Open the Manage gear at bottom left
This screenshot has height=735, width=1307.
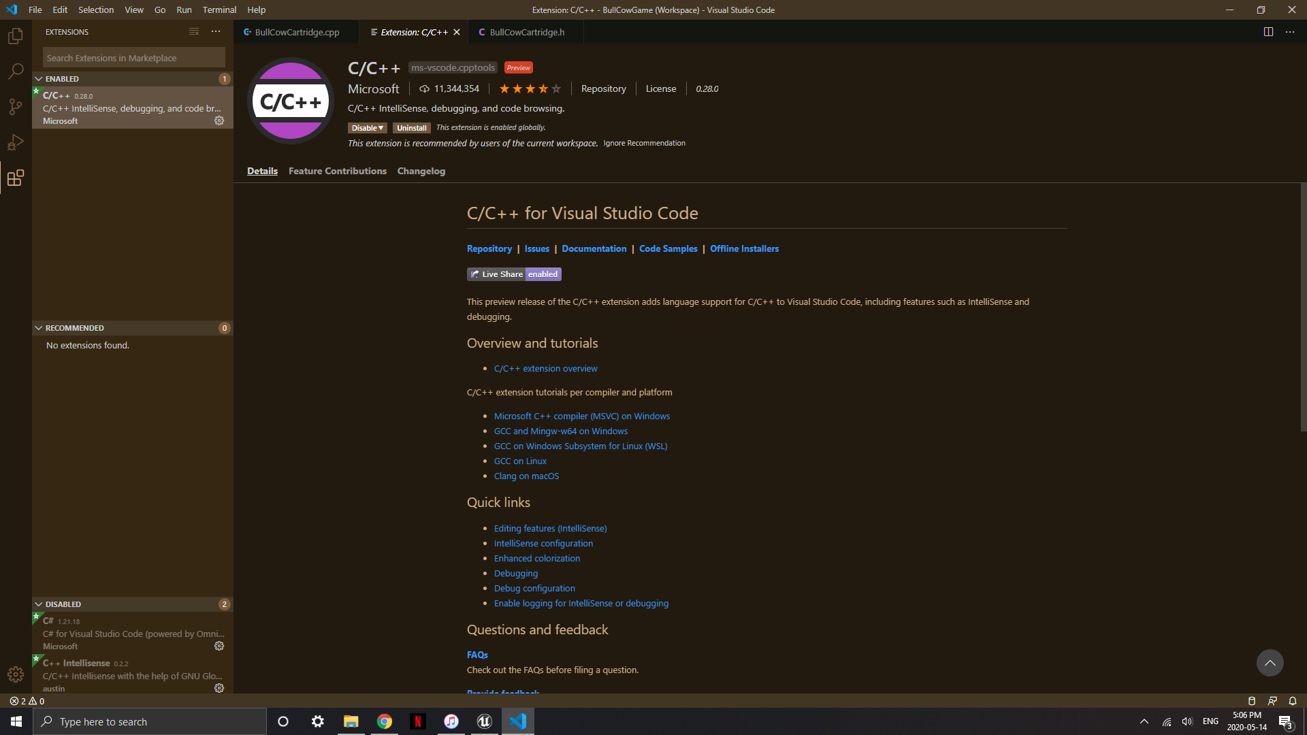[x=15, y=674]
